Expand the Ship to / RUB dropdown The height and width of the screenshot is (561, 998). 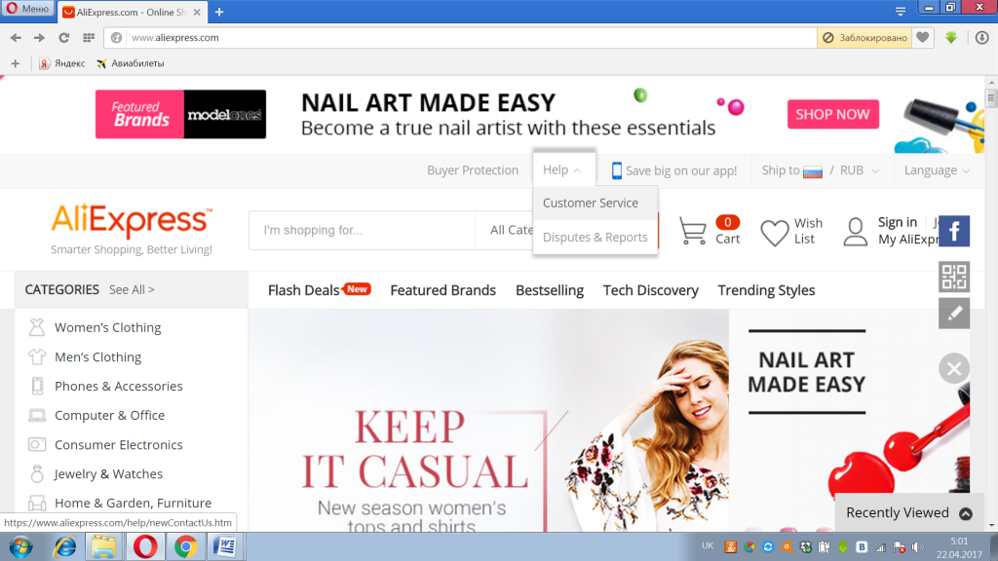pos(821,170)
